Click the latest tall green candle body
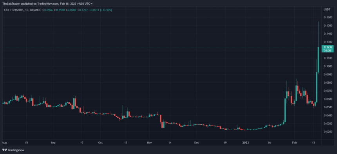 pyautogui.click(x=318, y=60)
